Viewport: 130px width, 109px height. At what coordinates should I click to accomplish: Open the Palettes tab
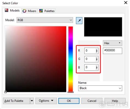(47, 11)
